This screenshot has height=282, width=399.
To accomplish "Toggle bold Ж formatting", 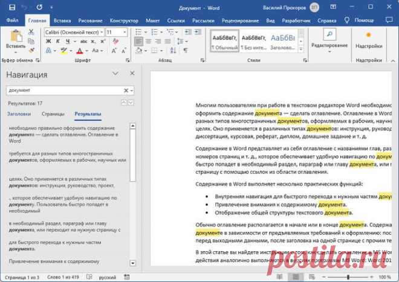I will click(48, 41).
